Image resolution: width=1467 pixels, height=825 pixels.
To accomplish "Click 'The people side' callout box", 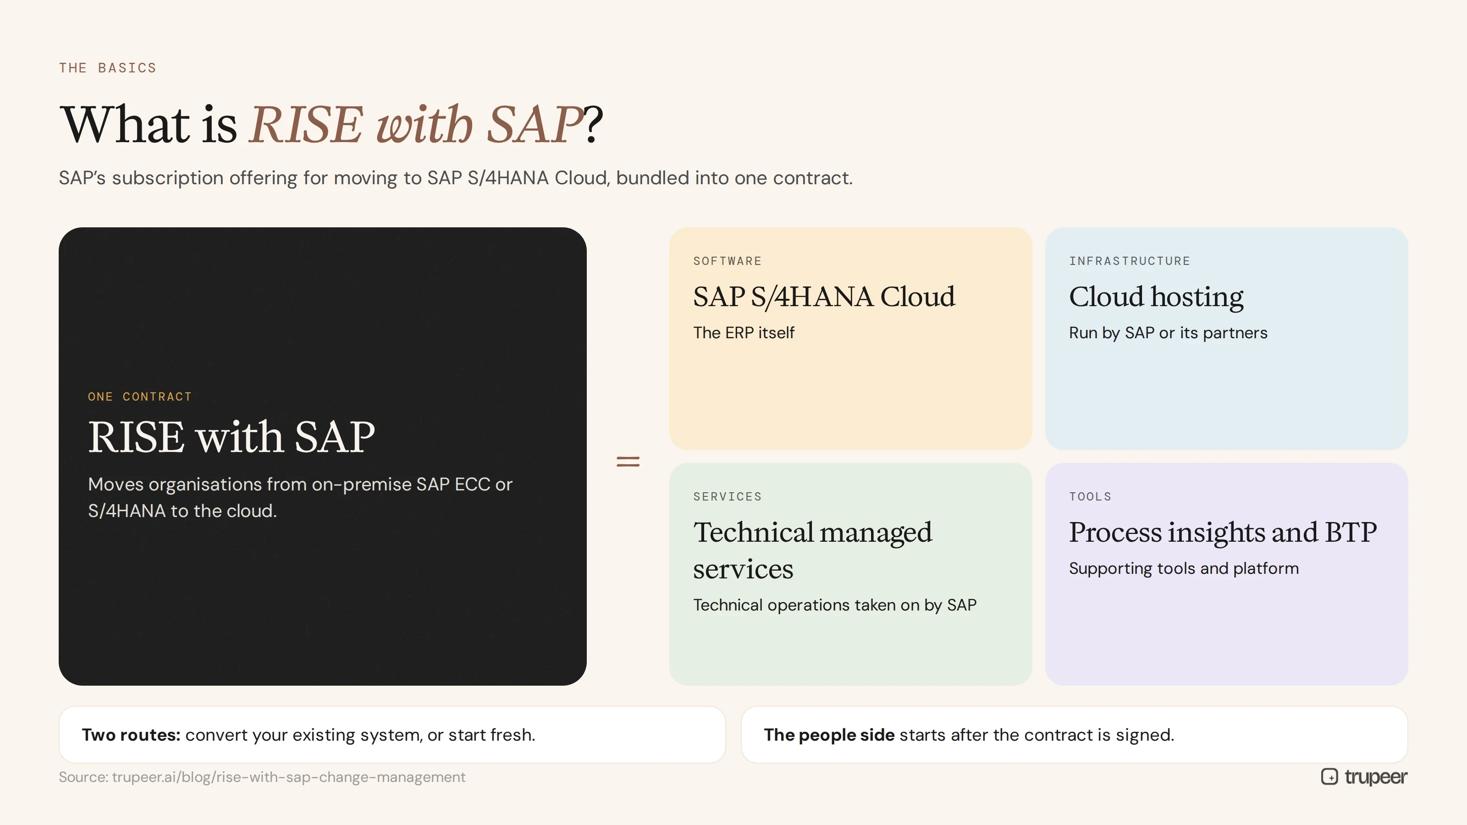I will [1074, 734].
